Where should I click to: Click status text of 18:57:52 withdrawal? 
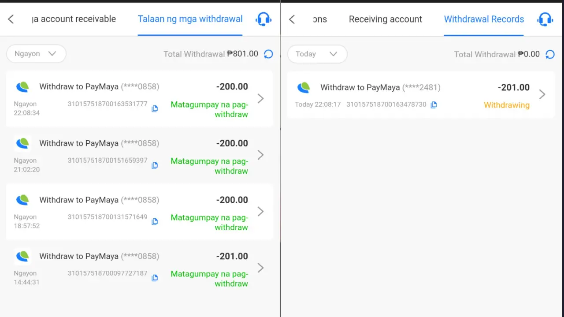pos(209,222)
